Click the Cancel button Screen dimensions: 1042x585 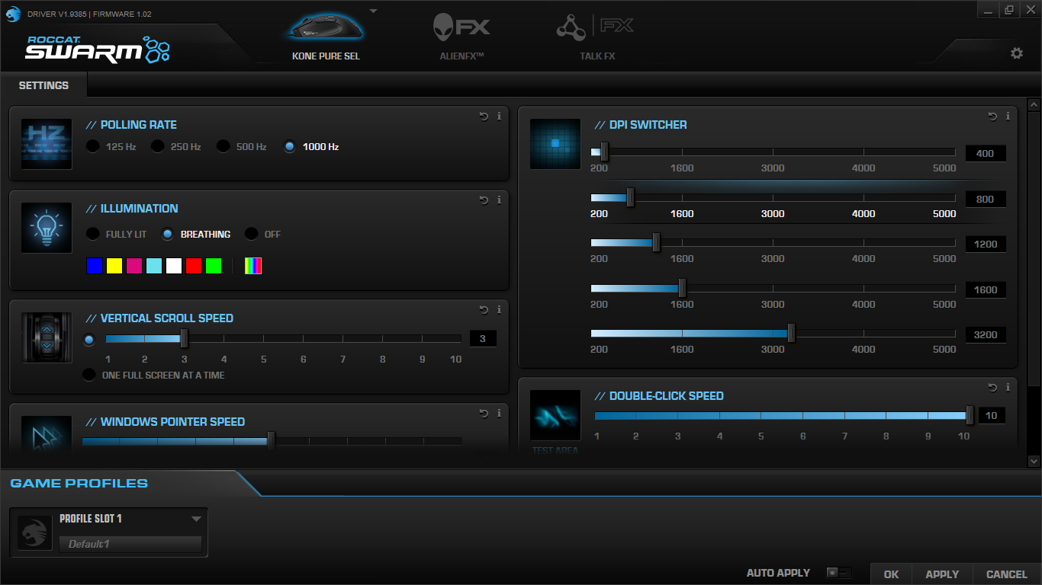pyautogui.click(x=1007, y=574)
